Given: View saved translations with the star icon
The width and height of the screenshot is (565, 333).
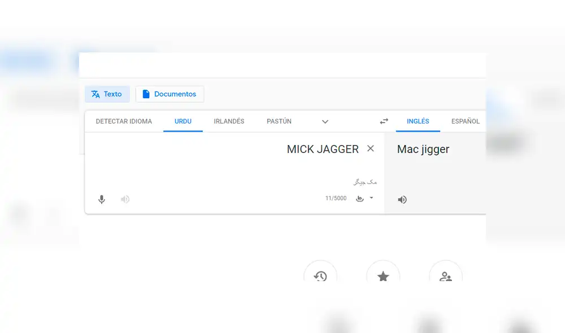Looking at the screenshot, I should tap(383, 277).
